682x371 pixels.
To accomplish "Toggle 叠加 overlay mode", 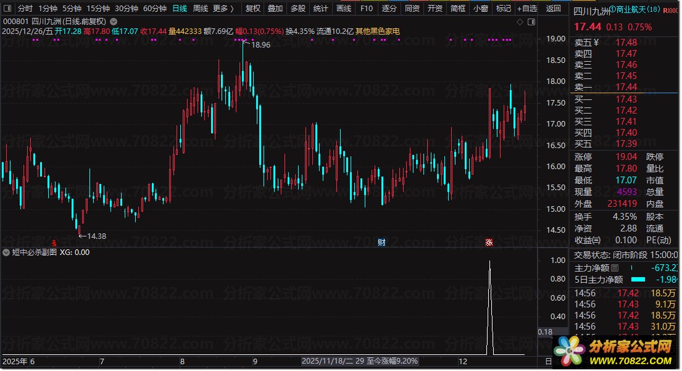I will (275, 9).
